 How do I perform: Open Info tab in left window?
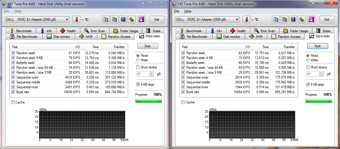(47, 31)
